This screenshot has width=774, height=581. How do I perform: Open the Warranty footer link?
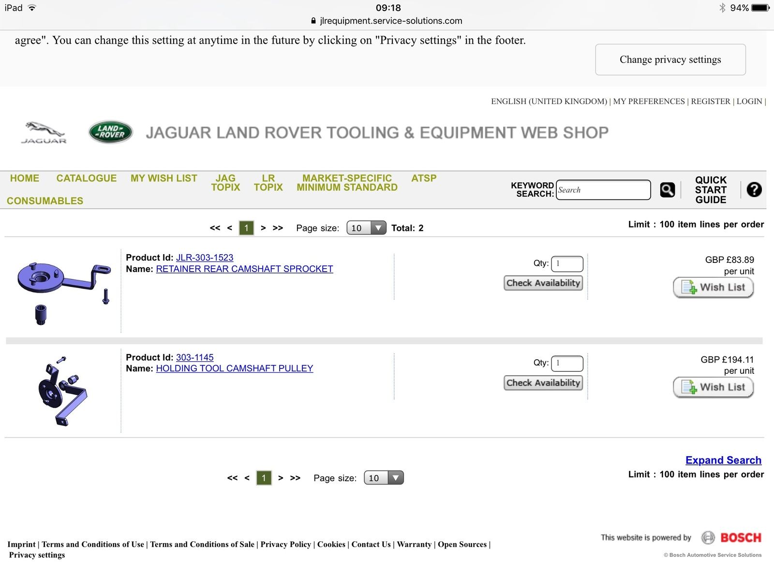point(414,544)
